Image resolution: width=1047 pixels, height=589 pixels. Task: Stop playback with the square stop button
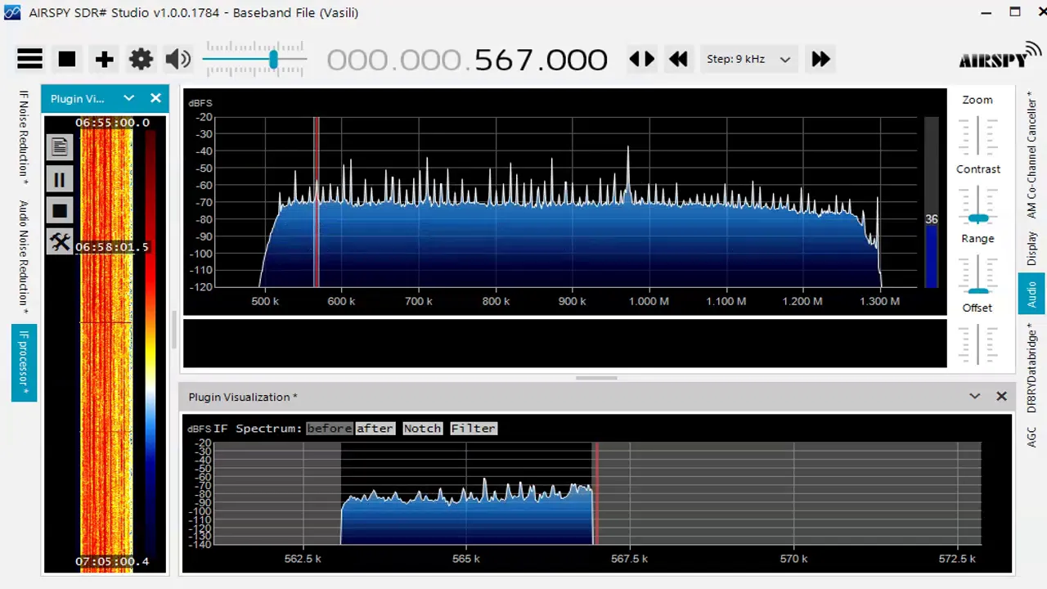(67, 59)
